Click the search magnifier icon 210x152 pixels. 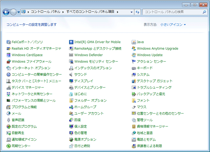pyautogui.click(x=204, y=12)
